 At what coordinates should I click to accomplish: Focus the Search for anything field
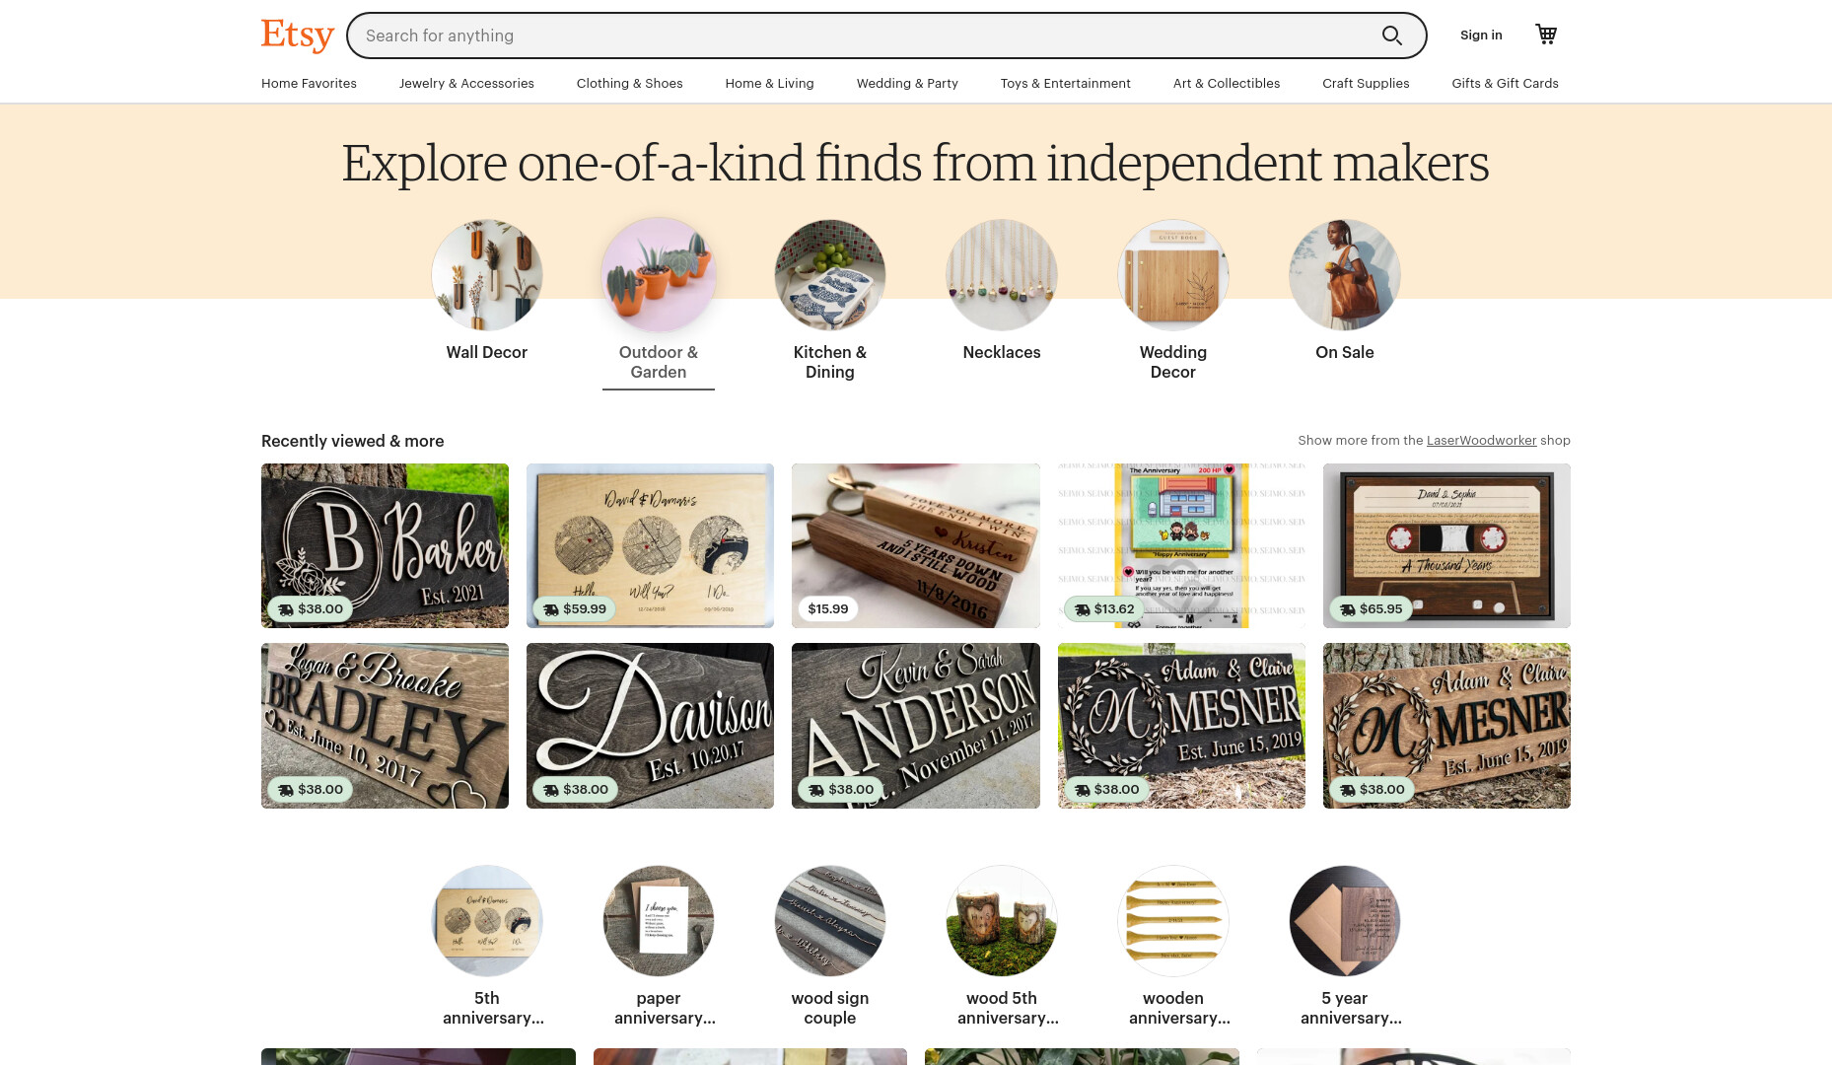tap(868, 35)
